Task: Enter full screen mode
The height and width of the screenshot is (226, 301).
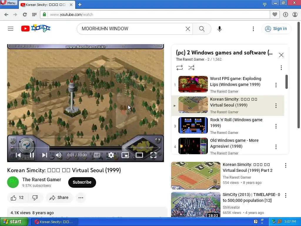Action: point(153,155)
